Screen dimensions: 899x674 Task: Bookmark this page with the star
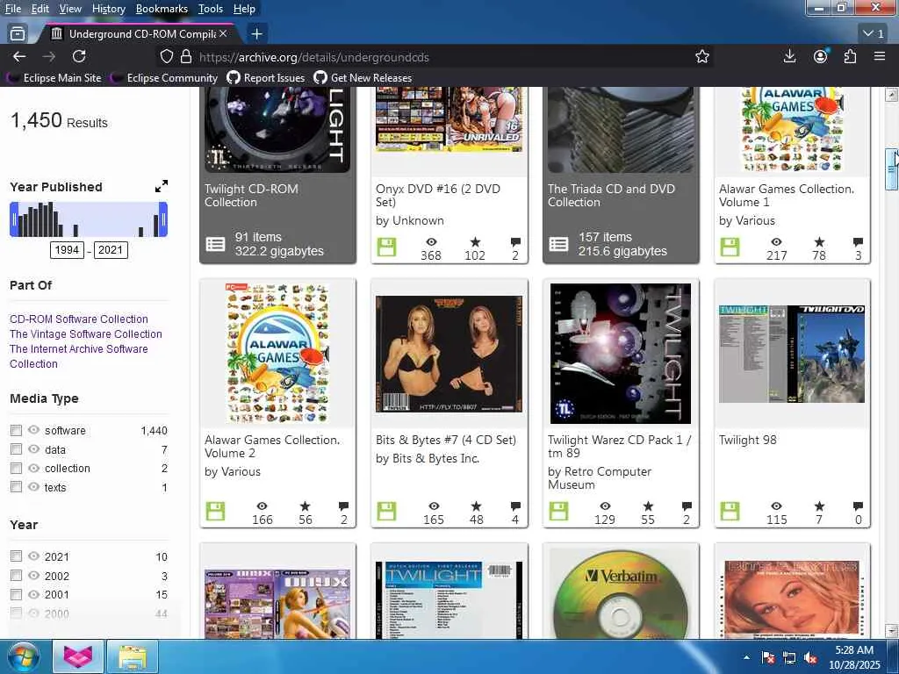(x=701, y=57)
